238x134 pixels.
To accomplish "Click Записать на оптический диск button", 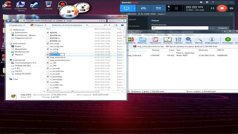I will click(x=67, y=25).
